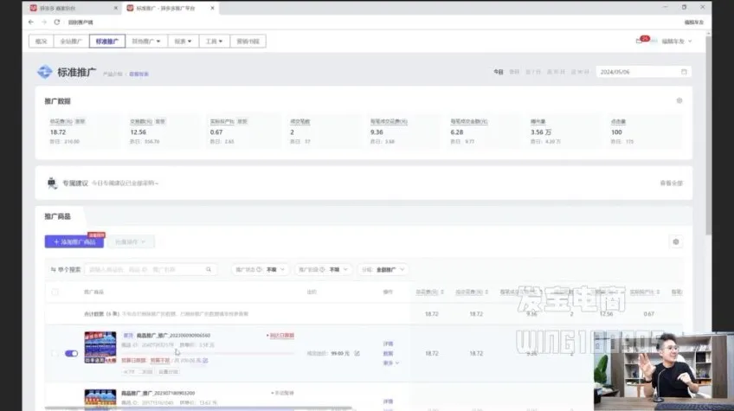Click the calendar icon in the date field
The image size is (734, 411).
[684, 72]
